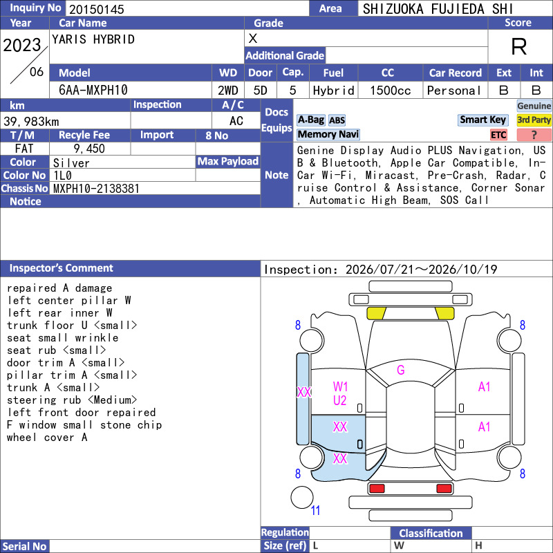Click the Serial No field at the bottom
The height and width of the screenshot is (553, 553).
[x=155, y=546]
